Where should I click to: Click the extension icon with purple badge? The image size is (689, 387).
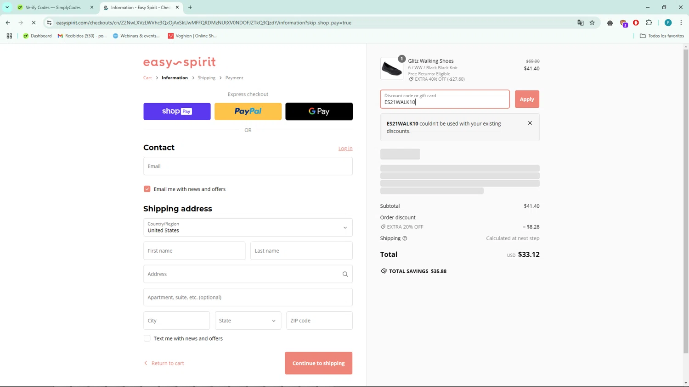(x=623, y=23)
